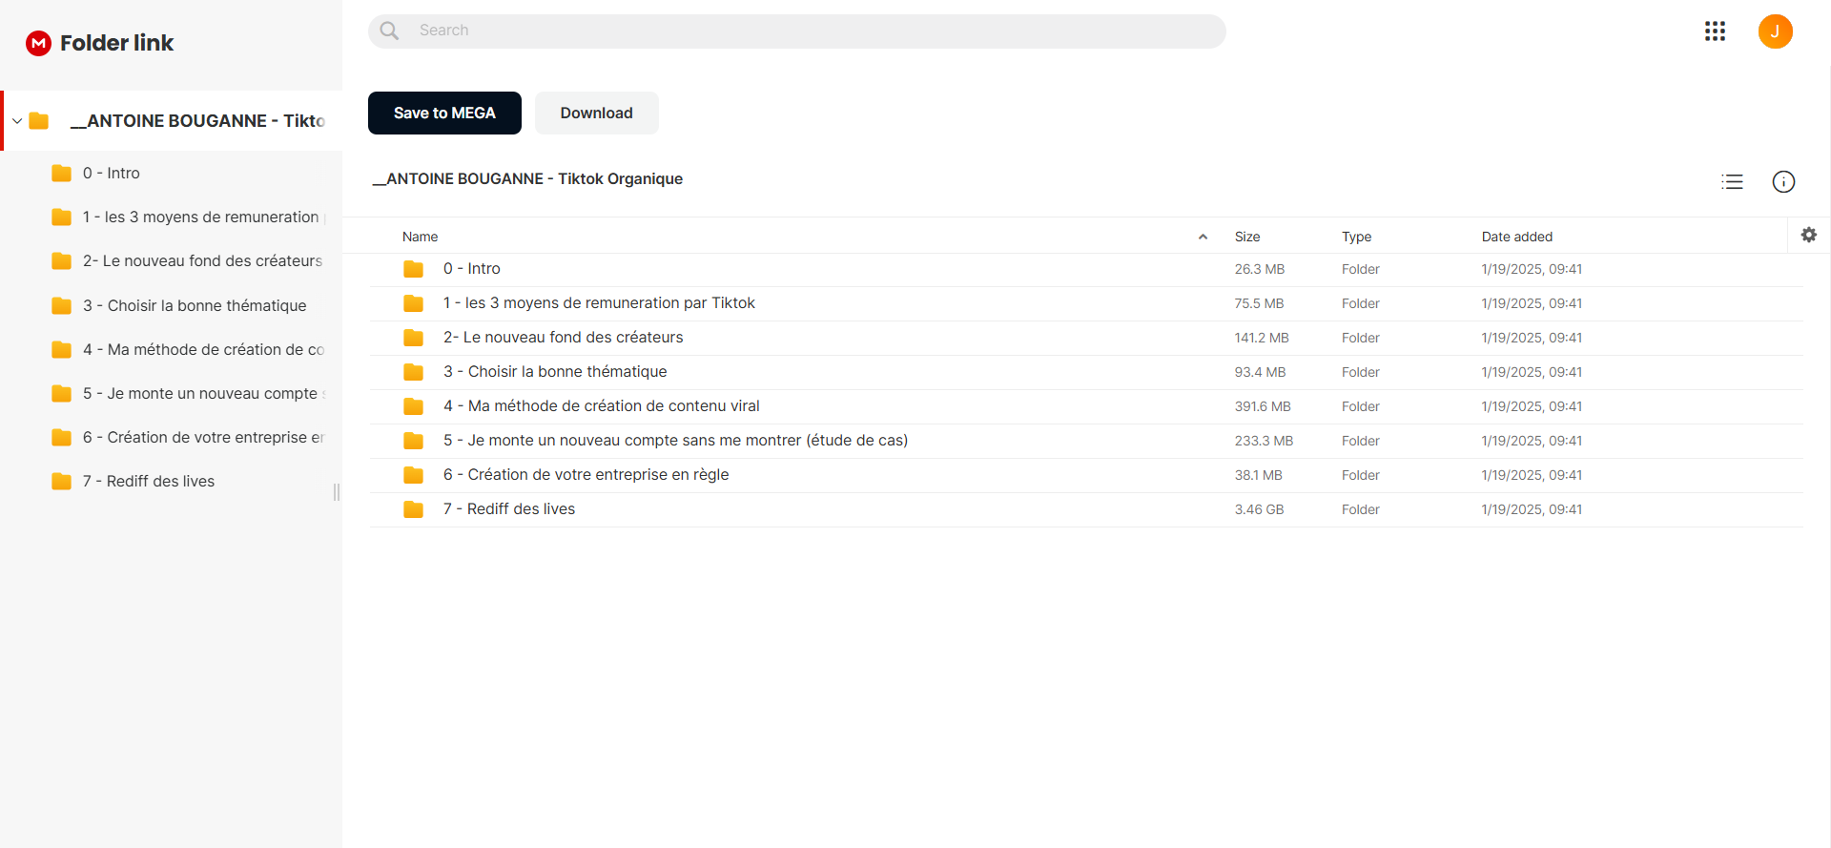Open the folder info icon
1831x848 pixels.
[x=1783, y=182]
